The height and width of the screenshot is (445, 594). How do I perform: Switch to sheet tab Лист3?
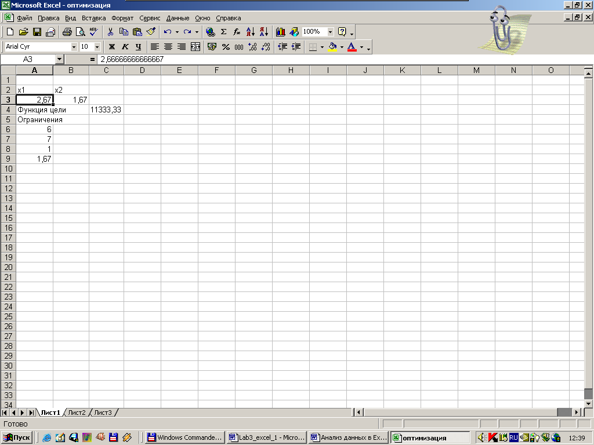coord(103,413)
